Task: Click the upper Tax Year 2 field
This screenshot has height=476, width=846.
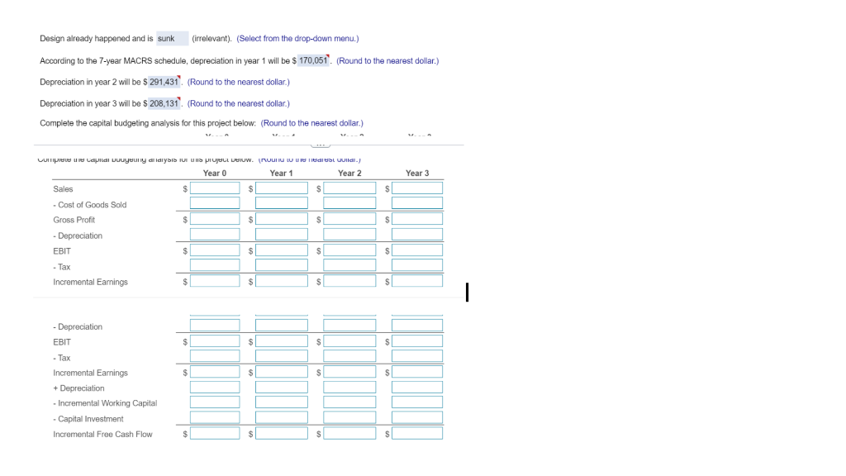Action: point(349,265)
